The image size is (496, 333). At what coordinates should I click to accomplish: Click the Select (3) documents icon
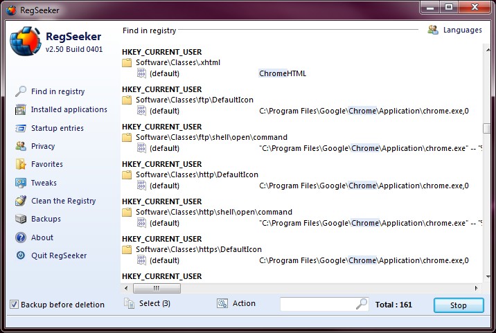coord(129,303)
